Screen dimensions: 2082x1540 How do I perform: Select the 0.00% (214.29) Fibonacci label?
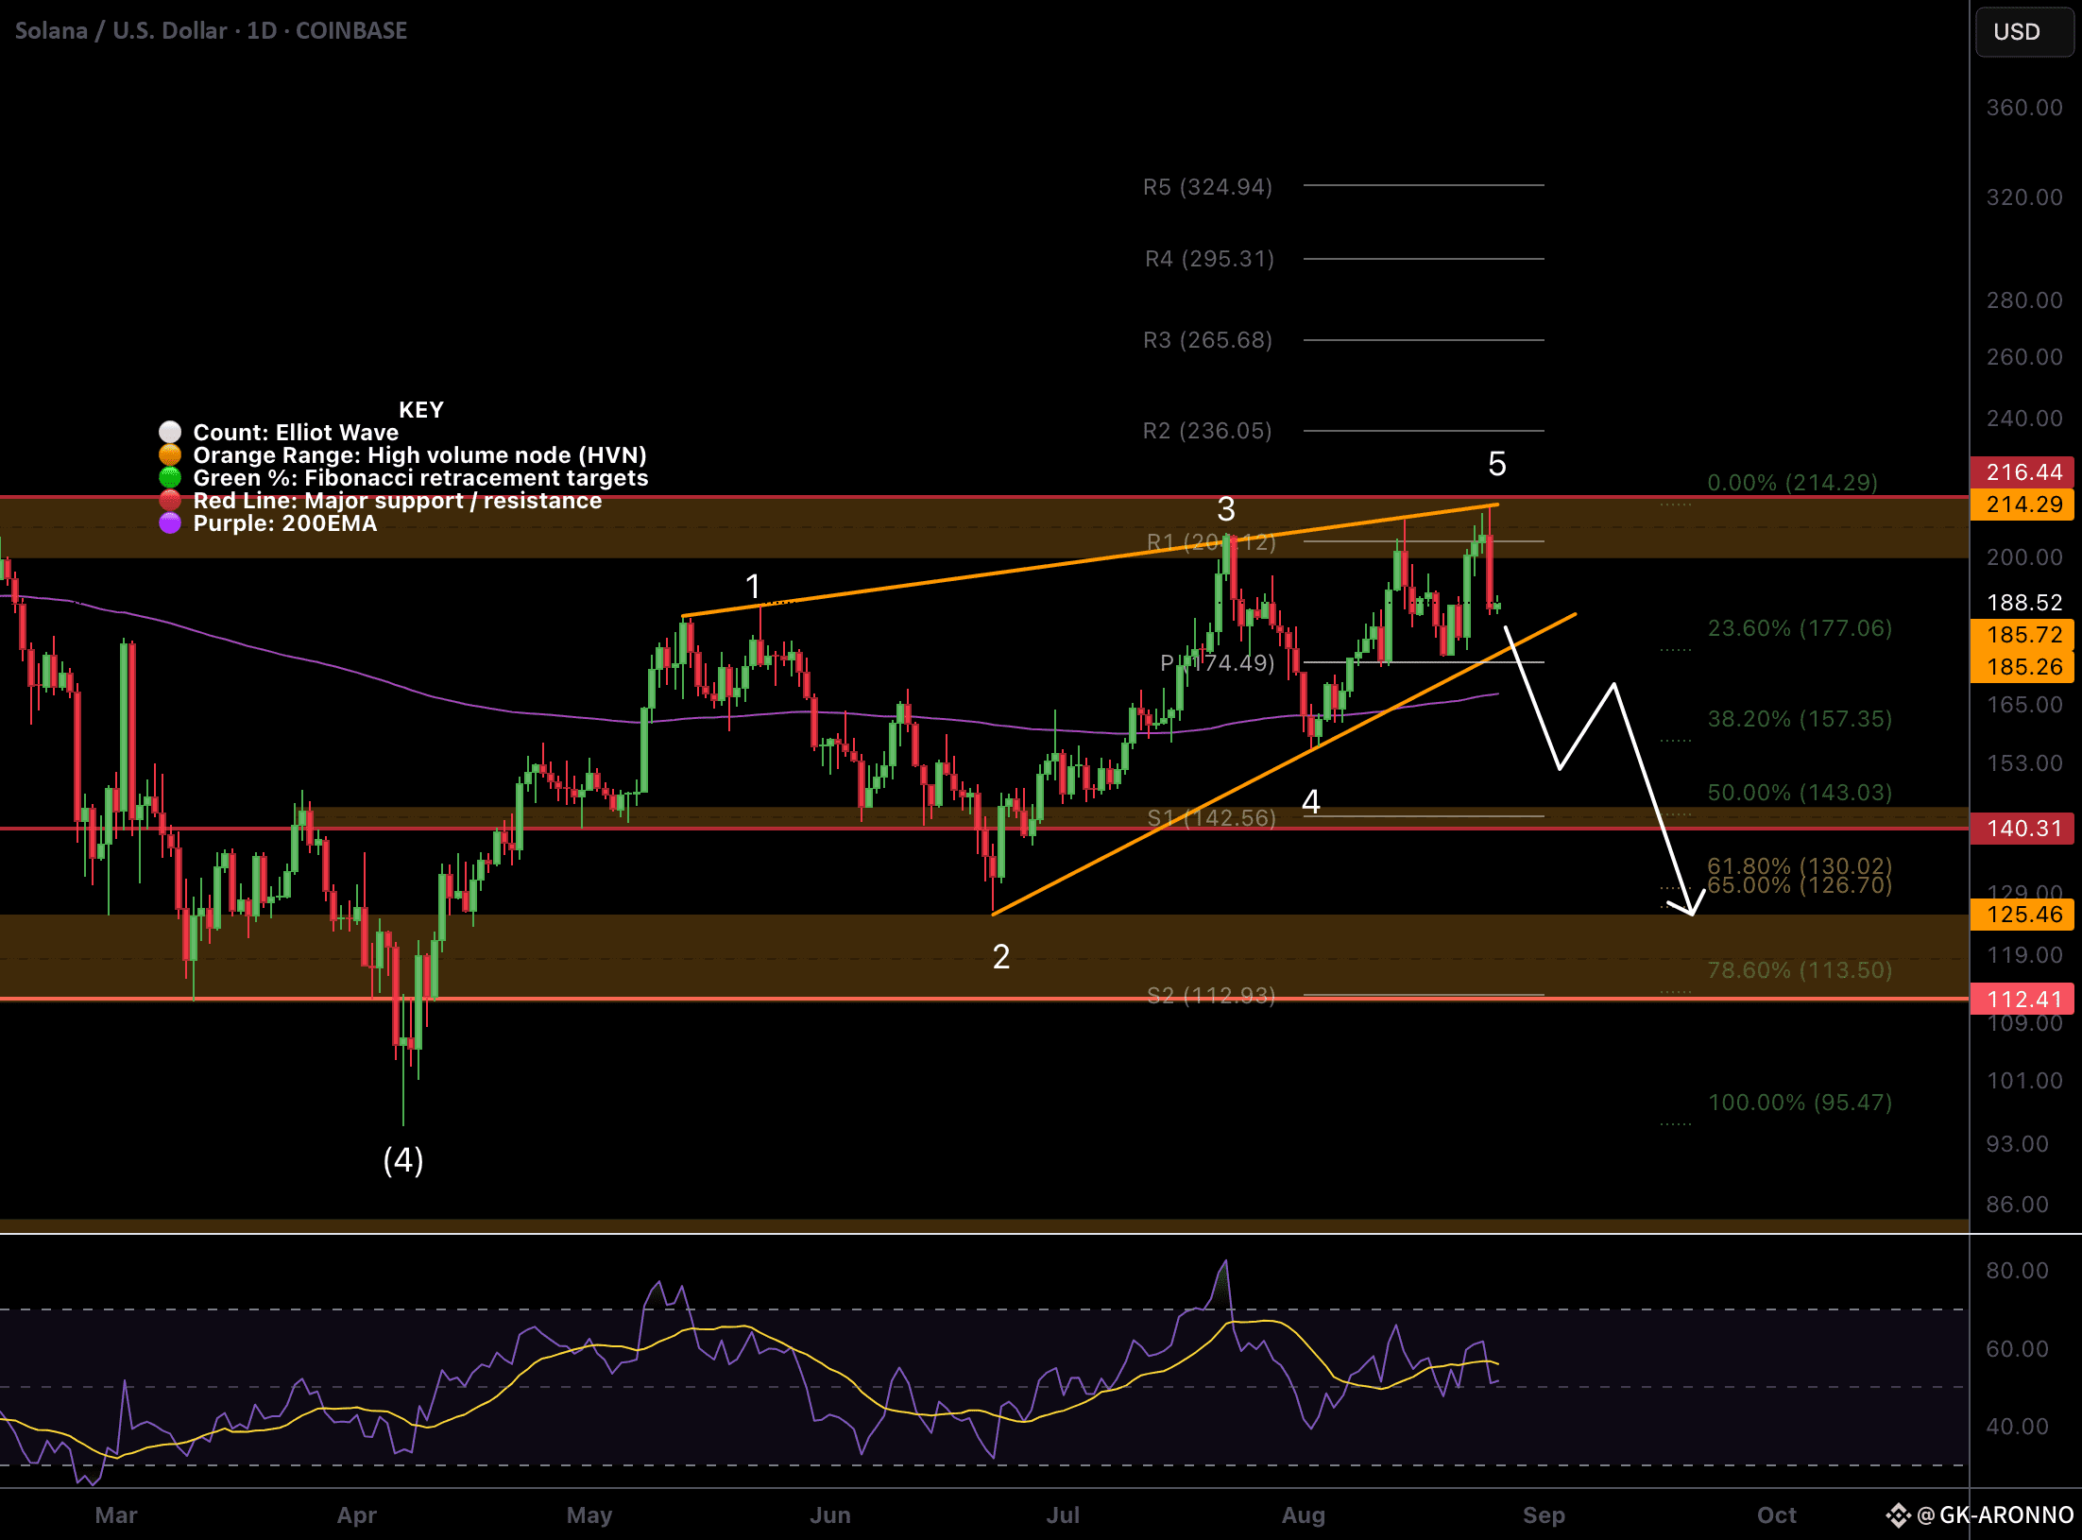1792,483
